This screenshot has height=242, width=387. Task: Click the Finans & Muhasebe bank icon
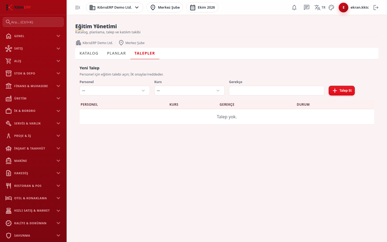(x=9, y=86)
